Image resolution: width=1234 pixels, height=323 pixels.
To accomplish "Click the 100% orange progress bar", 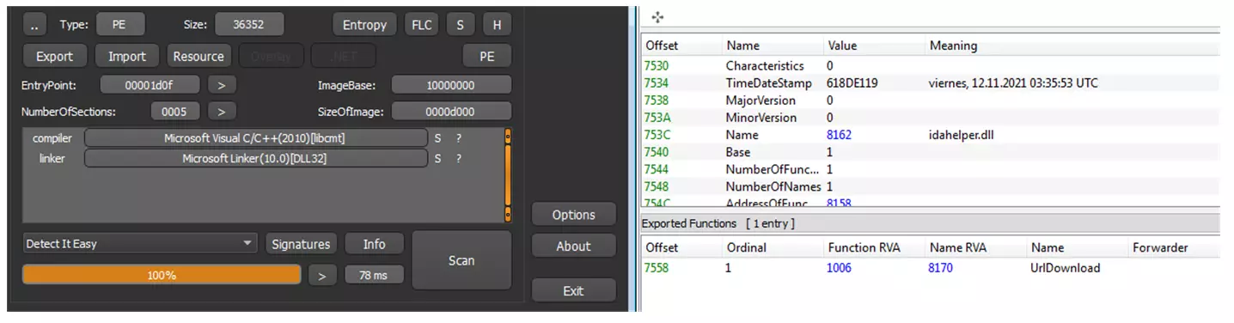I will 162,275.
